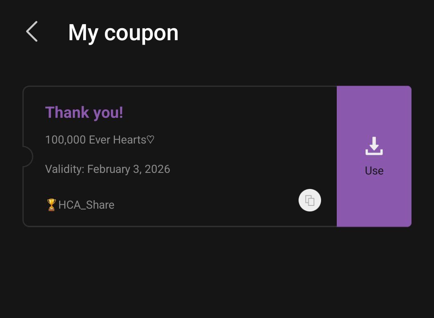Click the download tray icon above Use
Image resolution: width=434 pixels, height=318 pixels.
click(374, 146)
